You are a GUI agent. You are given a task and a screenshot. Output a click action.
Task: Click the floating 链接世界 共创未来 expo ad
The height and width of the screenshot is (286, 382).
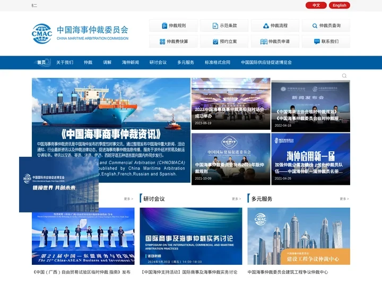coord(59,184)
